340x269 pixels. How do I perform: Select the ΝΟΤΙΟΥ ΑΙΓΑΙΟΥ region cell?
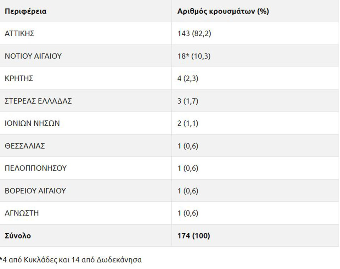click(33, 56)
